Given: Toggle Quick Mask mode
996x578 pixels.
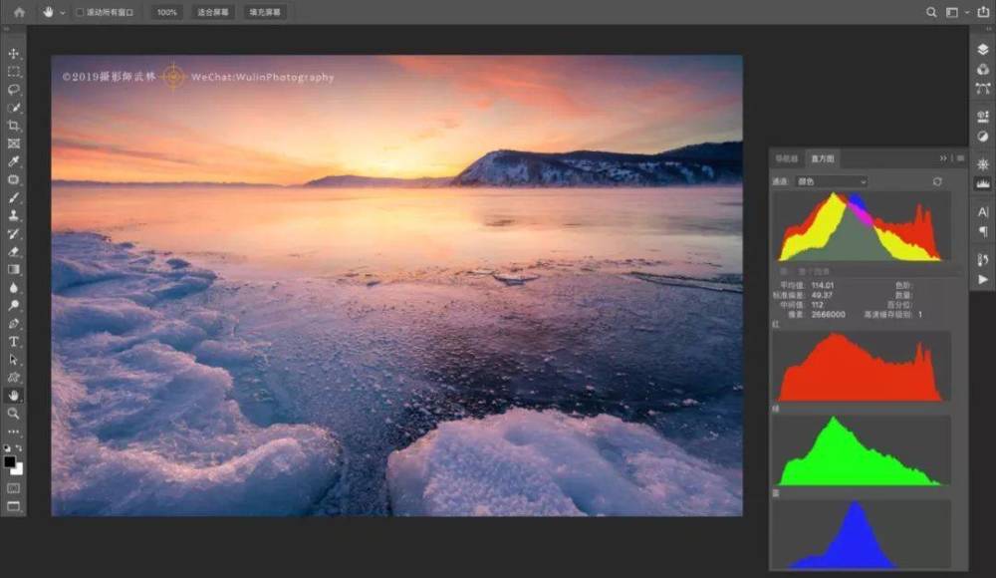Looking at the screenshot, I should coord(13,488).
